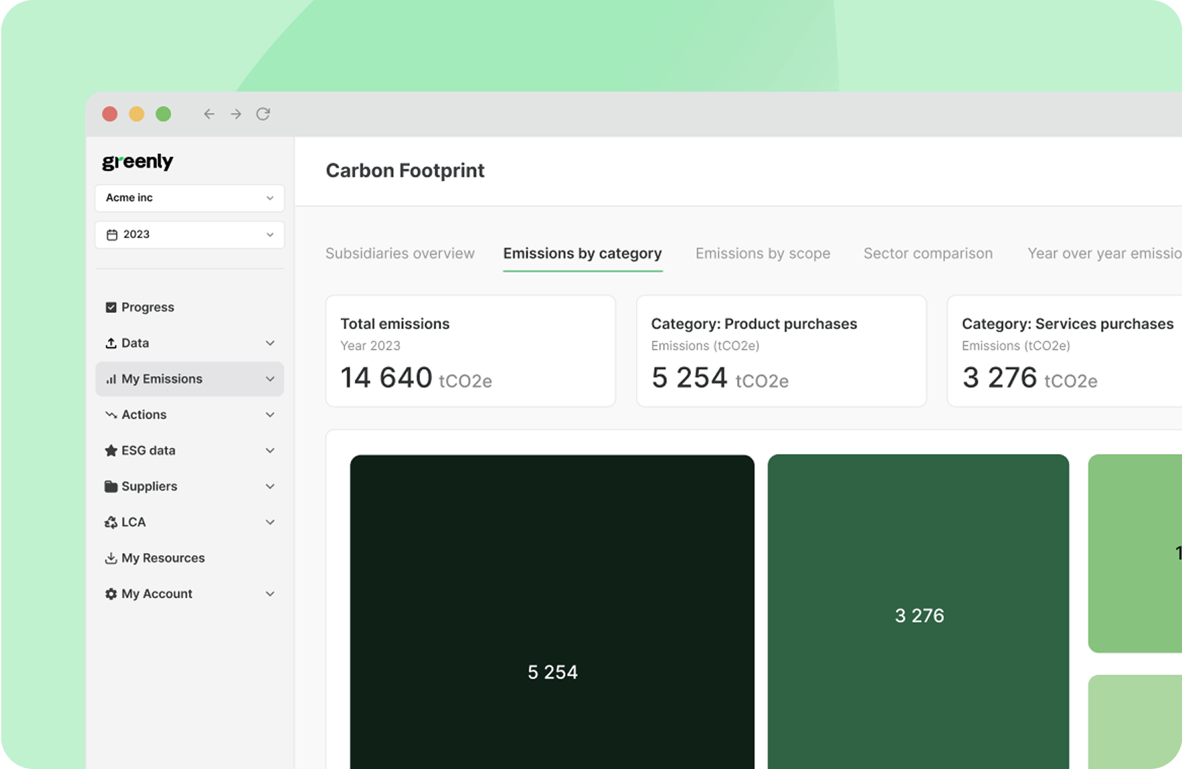Click the Data upload icon
Viewport: 1182px width, 769px height.
[x=111, y=343]
